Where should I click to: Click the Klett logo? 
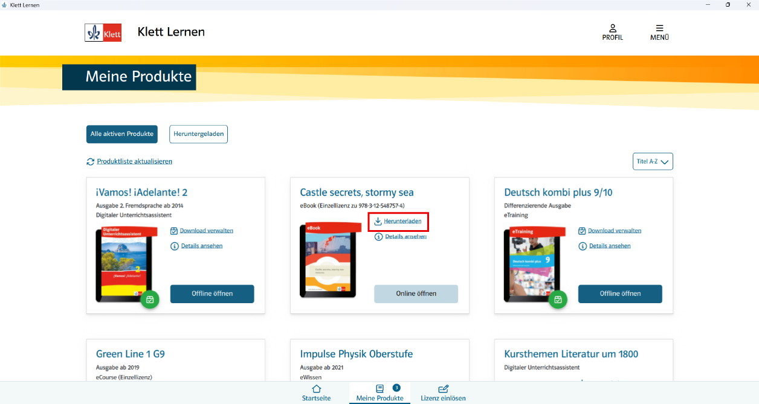pos(103,32)
